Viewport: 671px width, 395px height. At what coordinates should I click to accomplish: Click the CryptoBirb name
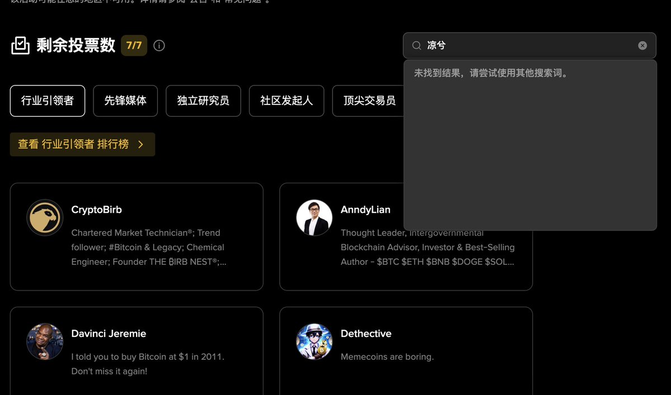(96, 210)
